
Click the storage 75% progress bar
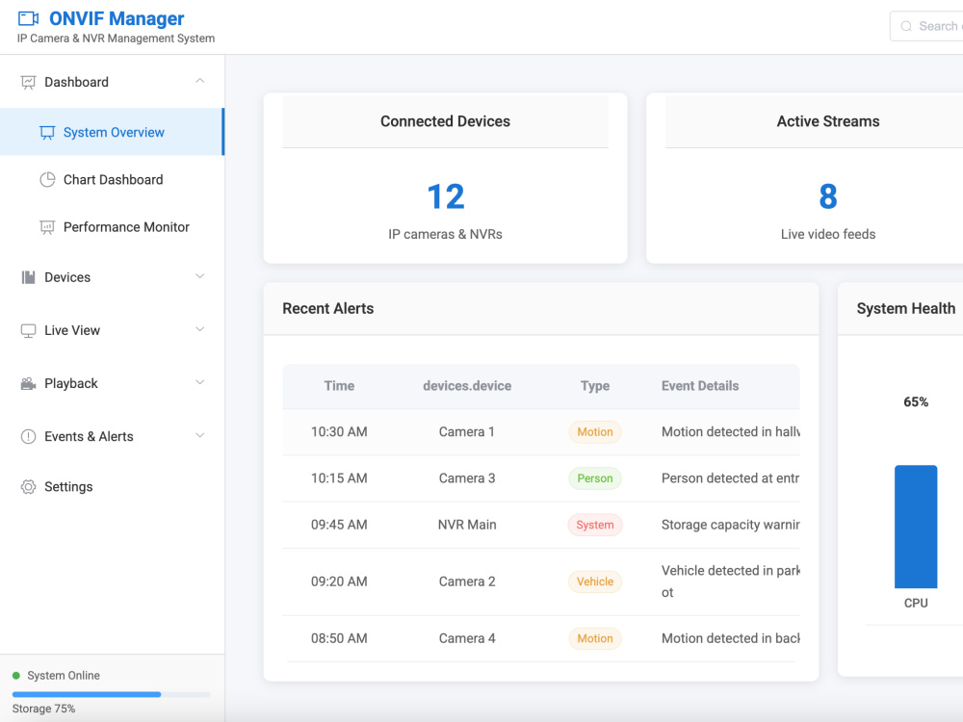[111, 694]
